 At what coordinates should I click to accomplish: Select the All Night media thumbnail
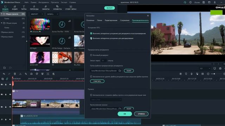[x=40, y=41]
